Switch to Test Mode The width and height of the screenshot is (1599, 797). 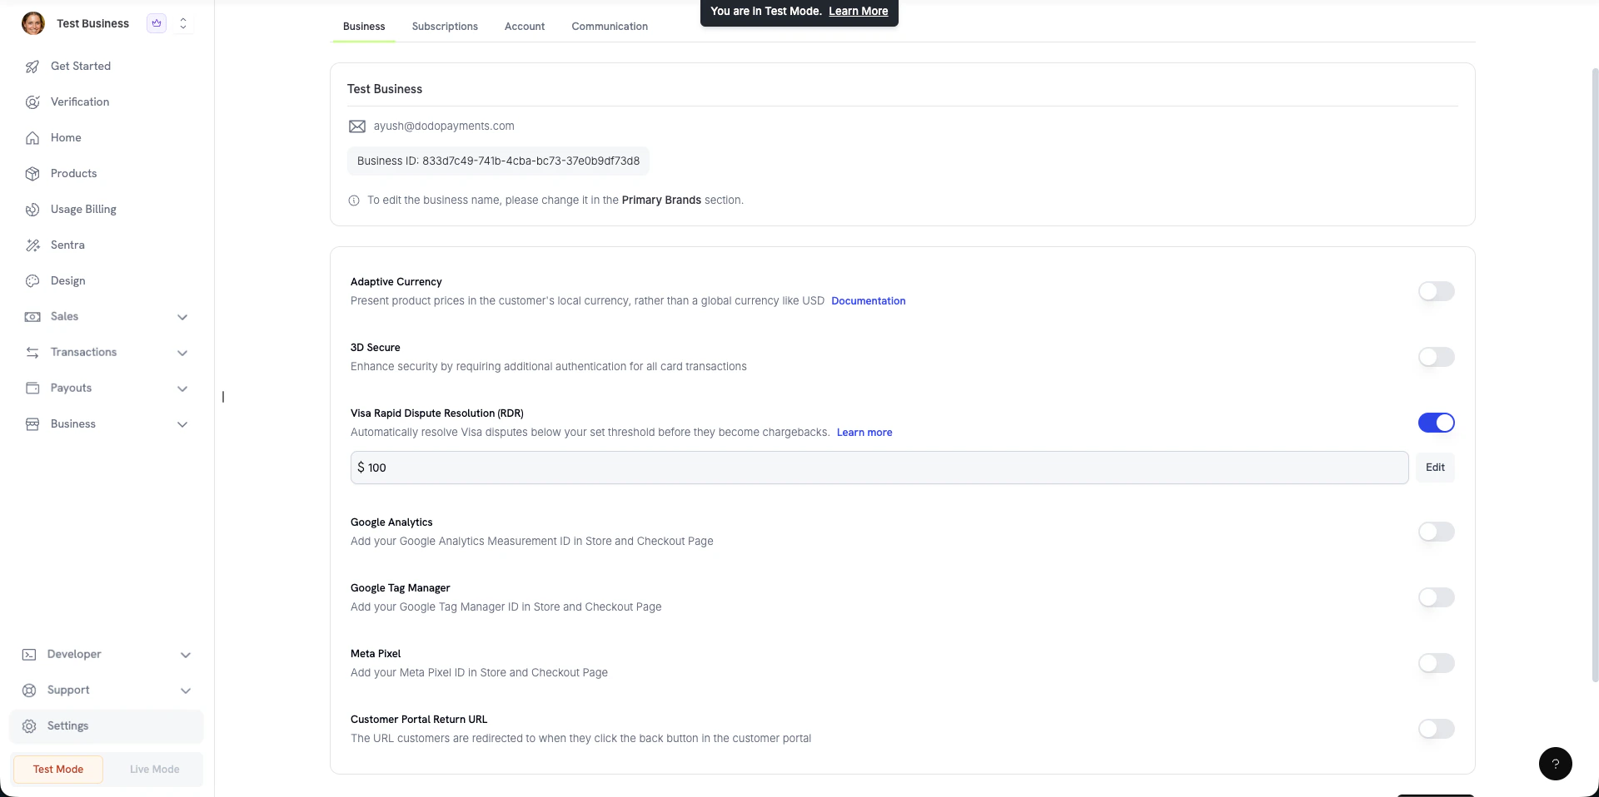click(x=58, y=770)
